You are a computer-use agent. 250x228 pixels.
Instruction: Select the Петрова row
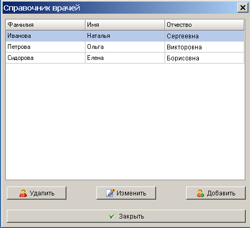[125, 47]
